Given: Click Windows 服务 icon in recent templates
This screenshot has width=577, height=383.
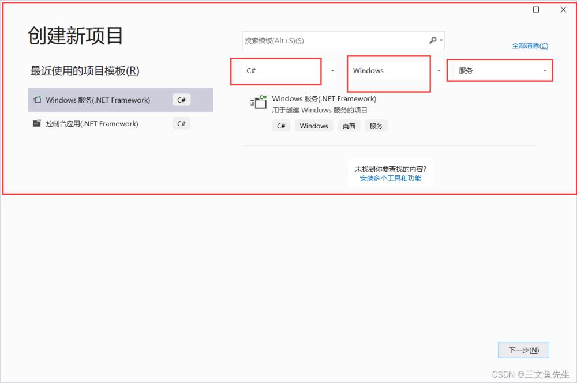Looking at the screenshot, I should pyautogui.click(x=37, y=100).
